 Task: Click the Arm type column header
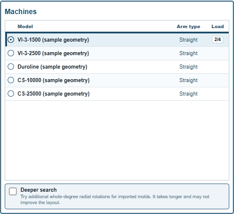click(188, 26)
